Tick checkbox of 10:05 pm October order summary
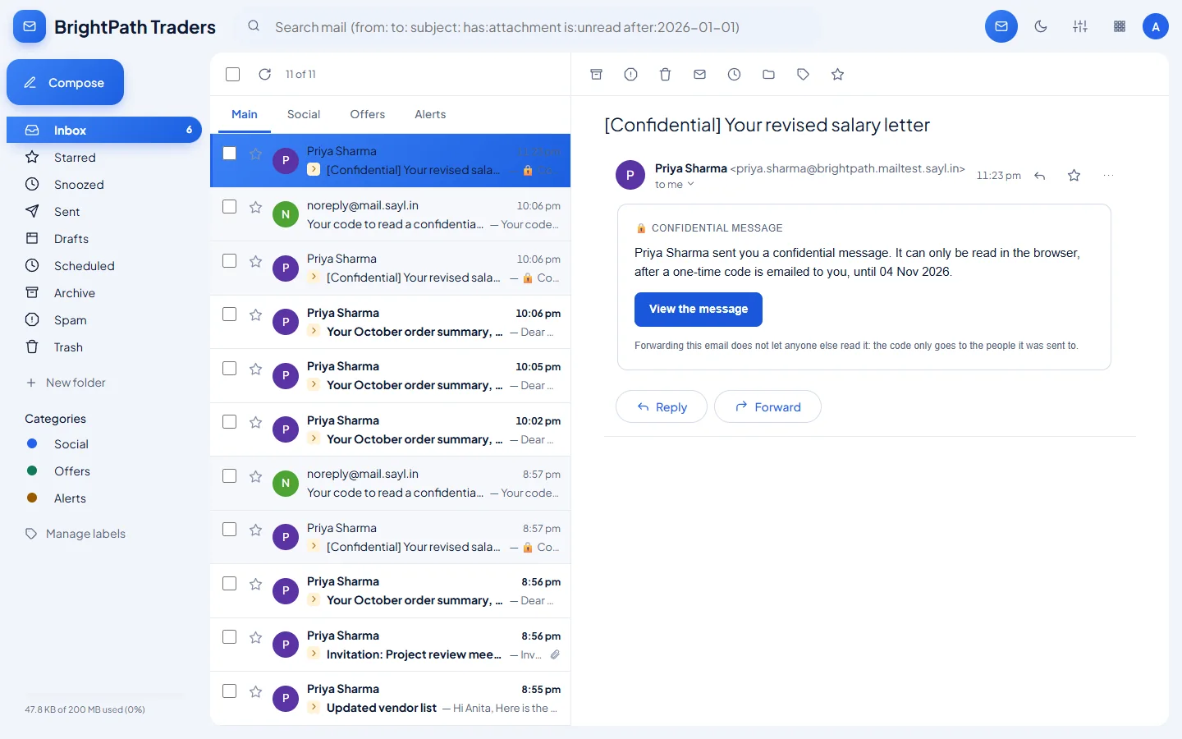 point(230,368)
